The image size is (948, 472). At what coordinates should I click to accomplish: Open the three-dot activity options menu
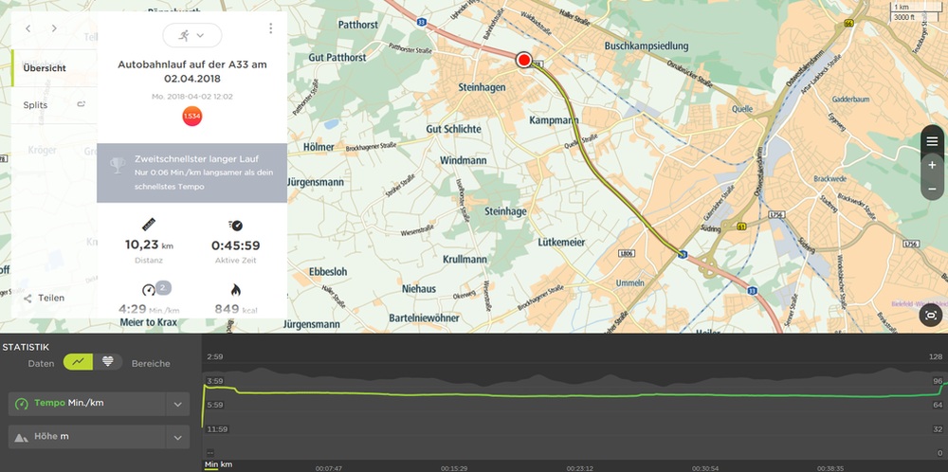tap(271, 28)
